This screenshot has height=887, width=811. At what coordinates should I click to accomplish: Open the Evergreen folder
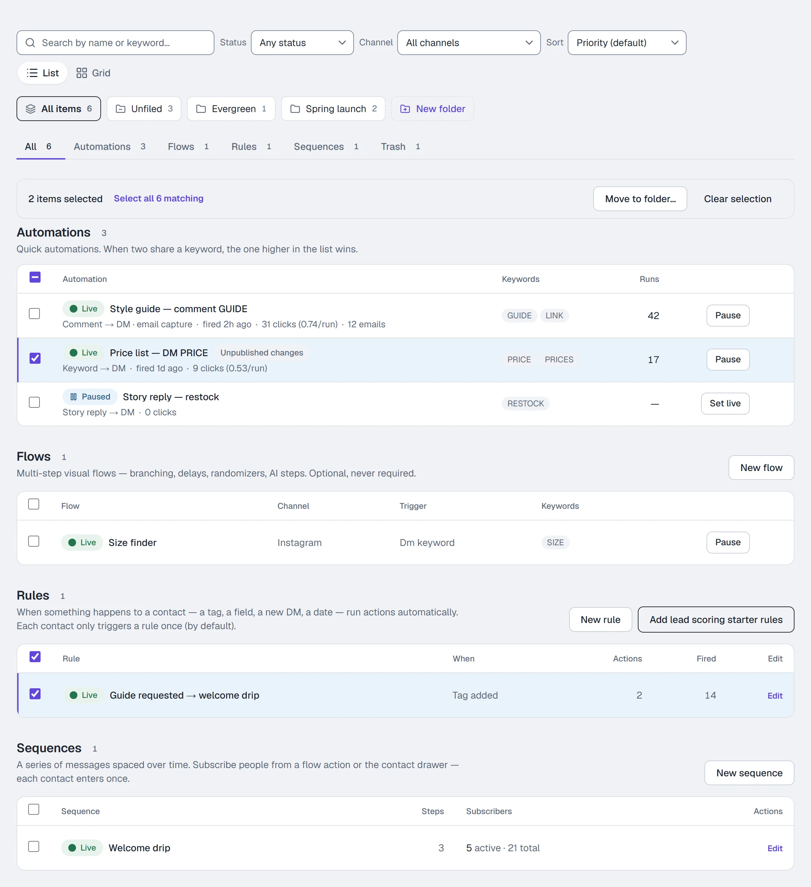coord(231,109)
